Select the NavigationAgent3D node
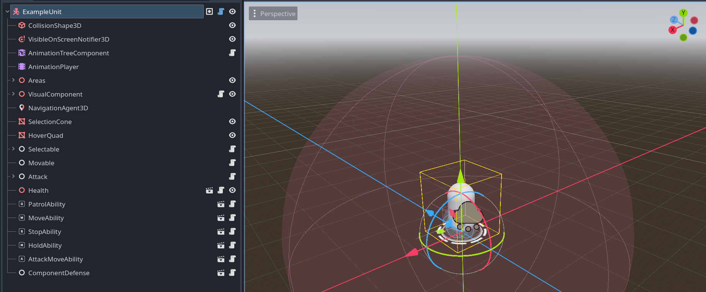This screenshot has width=706, height=292. point(58,108)
